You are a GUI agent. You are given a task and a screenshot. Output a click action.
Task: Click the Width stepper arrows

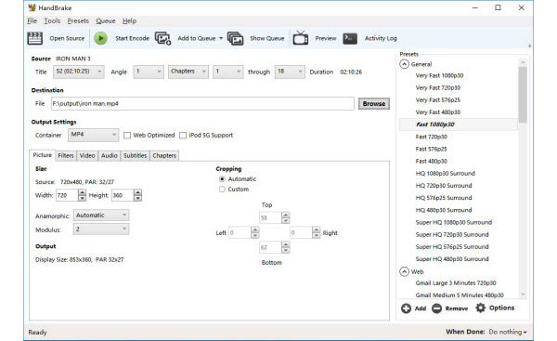(82, 195)
